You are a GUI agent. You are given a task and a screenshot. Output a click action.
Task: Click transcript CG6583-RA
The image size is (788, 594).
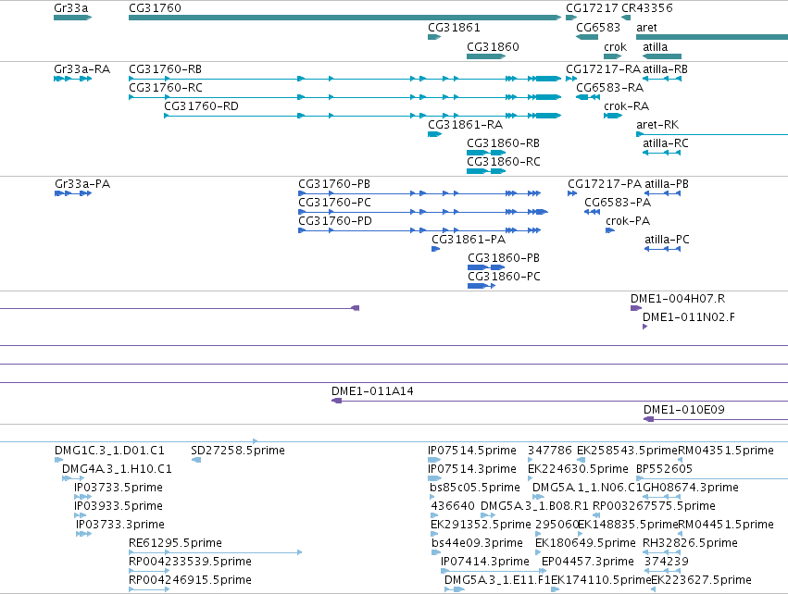(x=609, y=87)
